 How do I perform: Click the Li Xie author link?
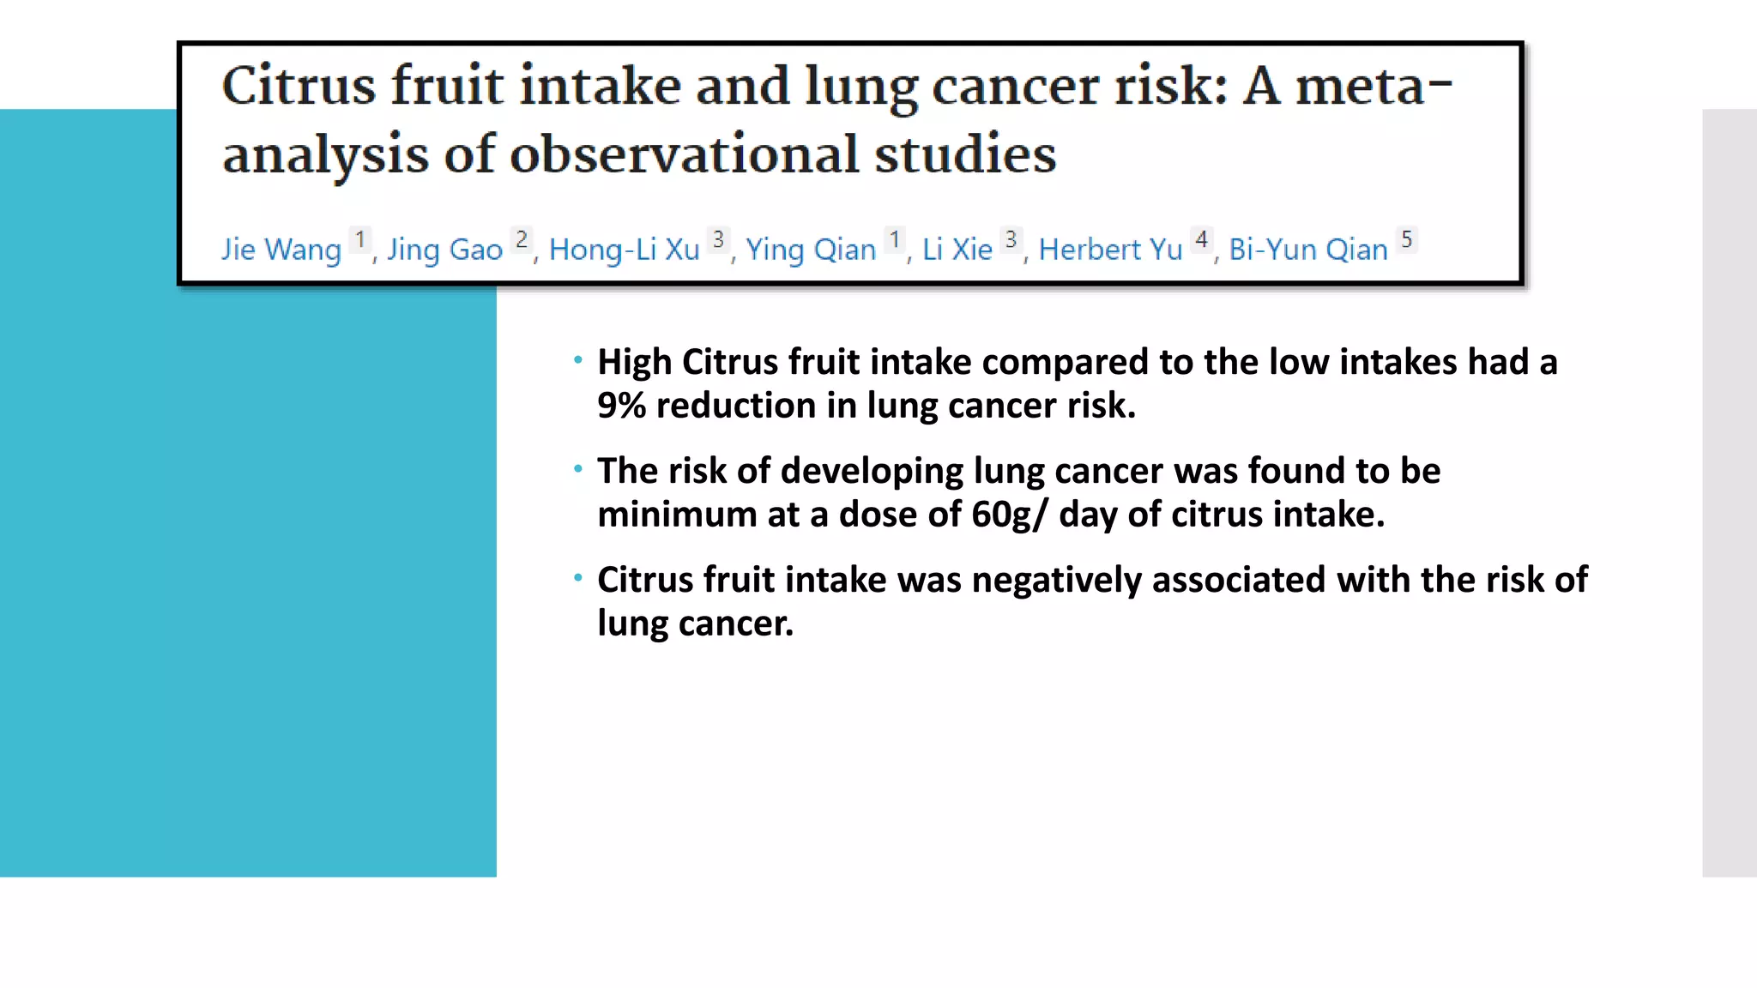click(957, 250)
